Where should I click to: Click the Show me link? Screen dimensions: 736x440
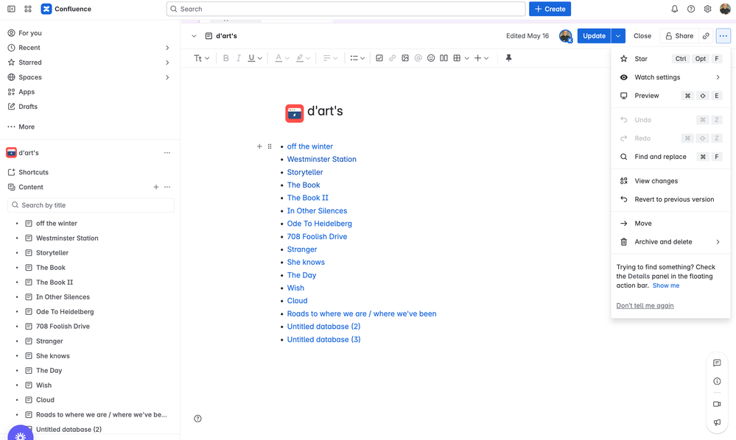pyautogui.click(x=665, y=285)
